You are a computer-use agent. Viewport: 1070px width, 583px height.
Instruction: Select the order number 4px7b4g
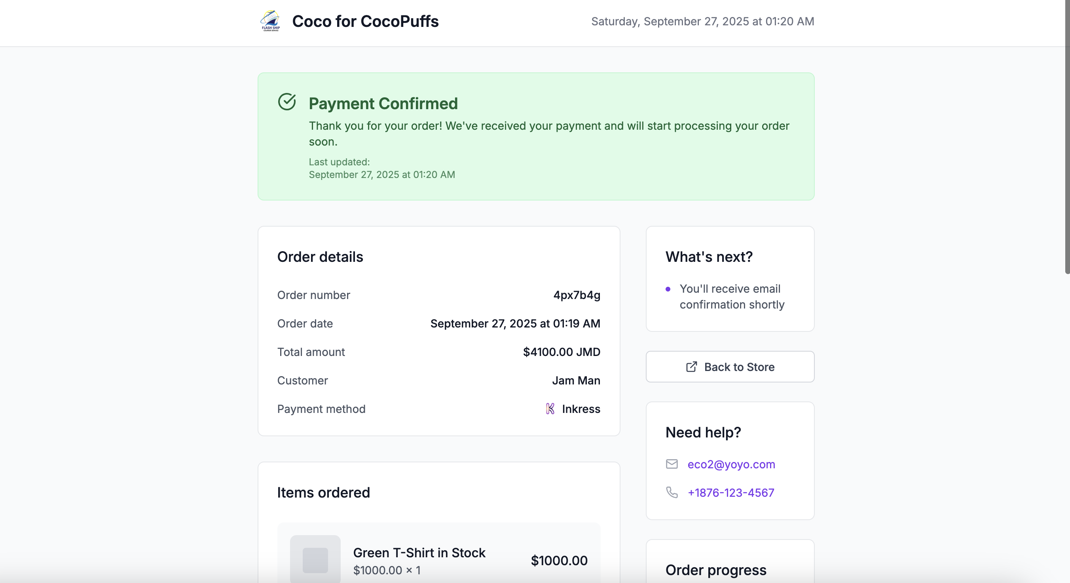pos(577,295)
